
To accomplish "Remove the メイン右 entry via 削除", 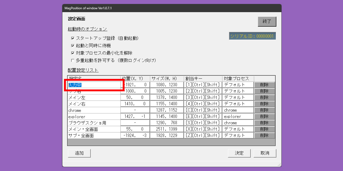I will point(264,104).
